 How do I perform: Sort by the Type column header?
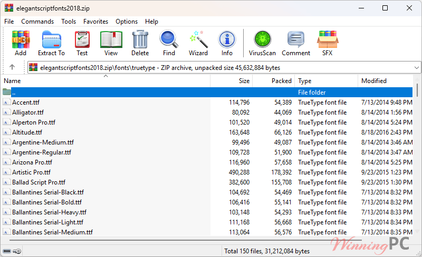tap(326, 81)
